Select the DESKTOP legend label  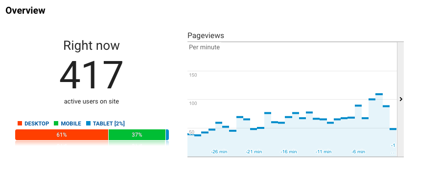[37, 124]
